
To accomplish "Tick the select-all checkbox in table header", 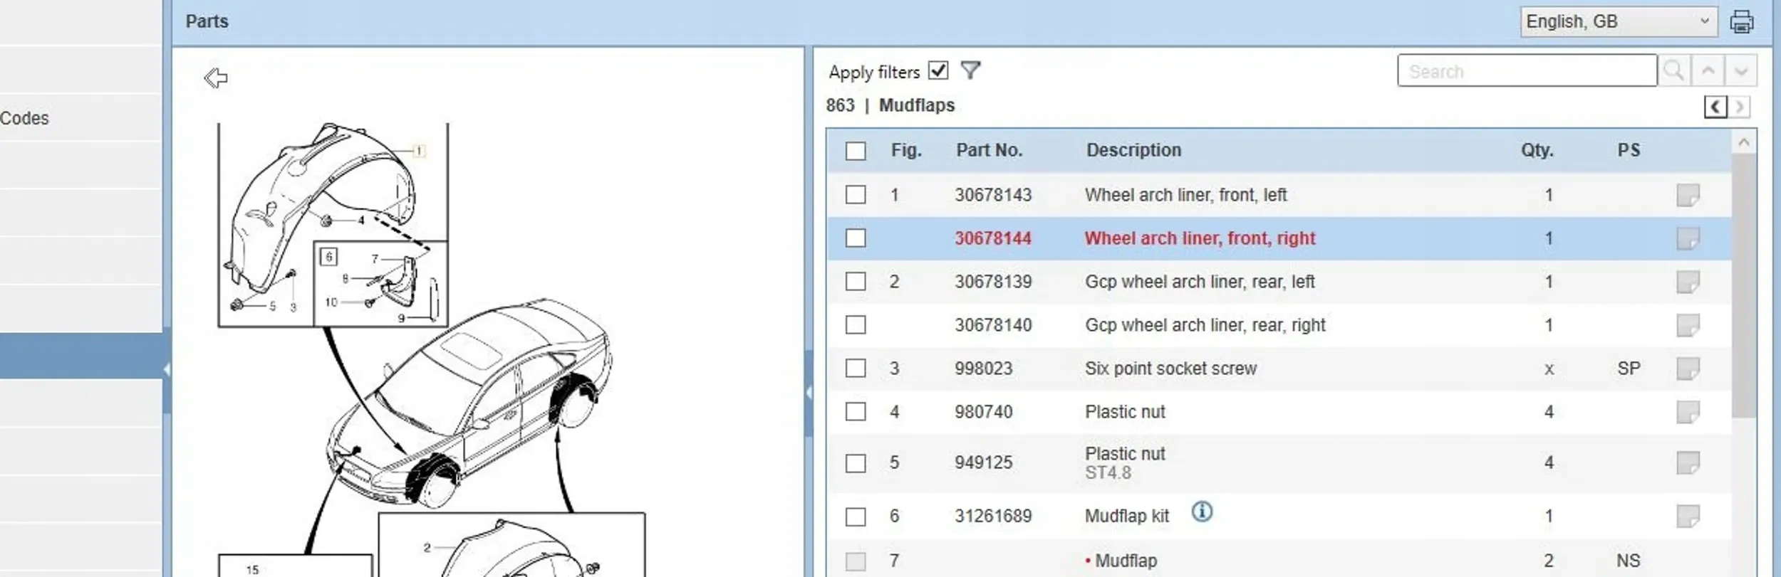I will click(856, 151).
